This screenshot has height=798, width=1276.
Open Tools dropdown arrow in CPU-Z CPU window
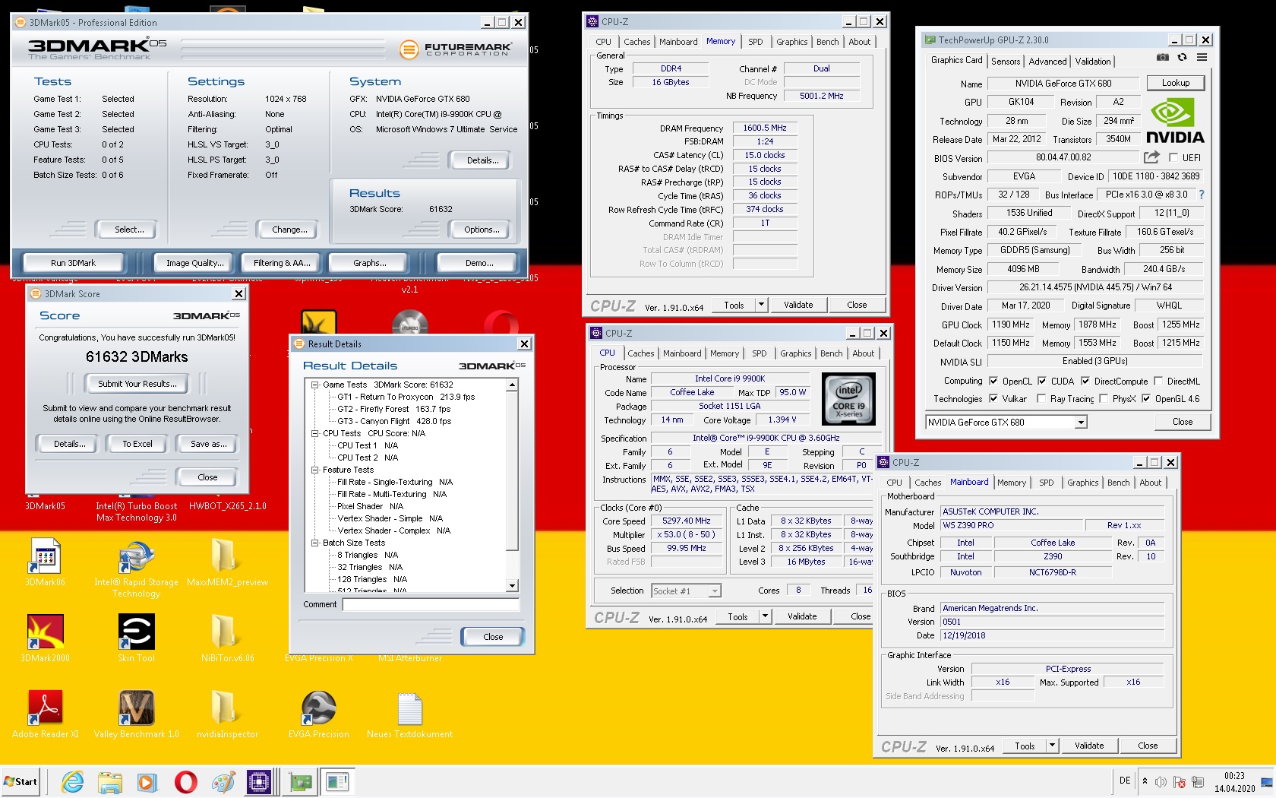pos(765,616)
